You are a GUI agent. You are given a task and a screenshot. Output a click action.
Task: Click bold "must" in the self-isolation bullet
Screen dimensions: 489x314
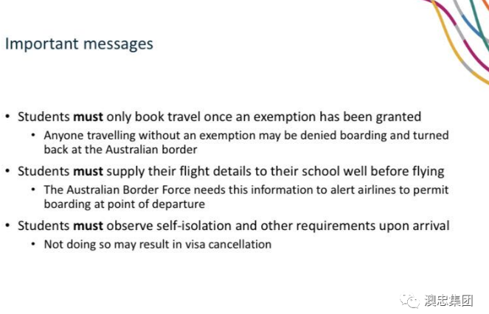[x=88, y=226]
